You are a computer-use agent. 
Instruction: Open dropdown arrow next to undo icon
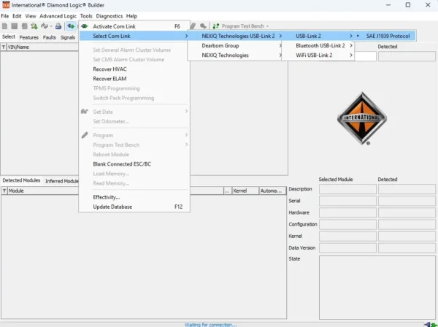click(x=51, y=26)
